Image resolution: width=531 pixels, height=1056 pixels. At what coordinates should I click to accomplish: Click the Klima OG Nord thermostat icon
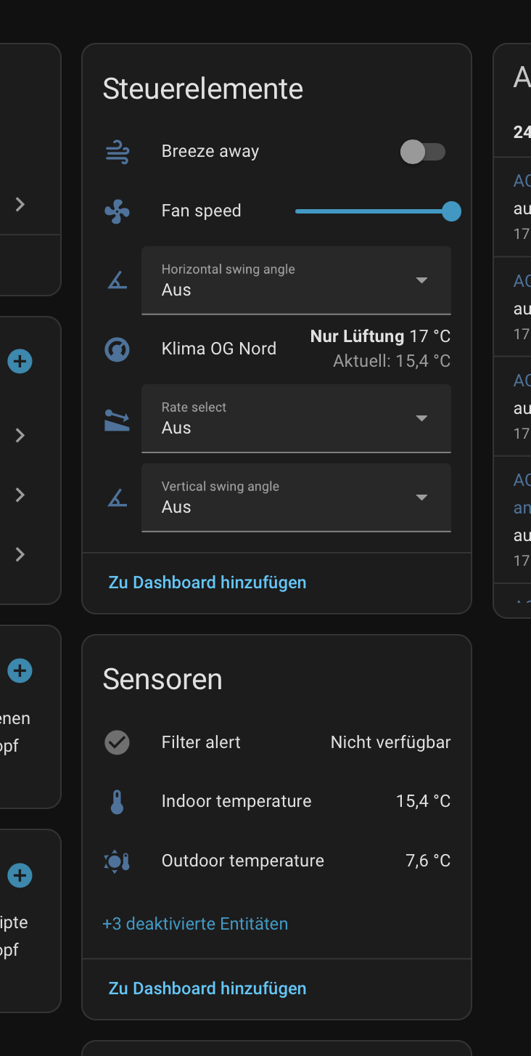coord(117,349)
